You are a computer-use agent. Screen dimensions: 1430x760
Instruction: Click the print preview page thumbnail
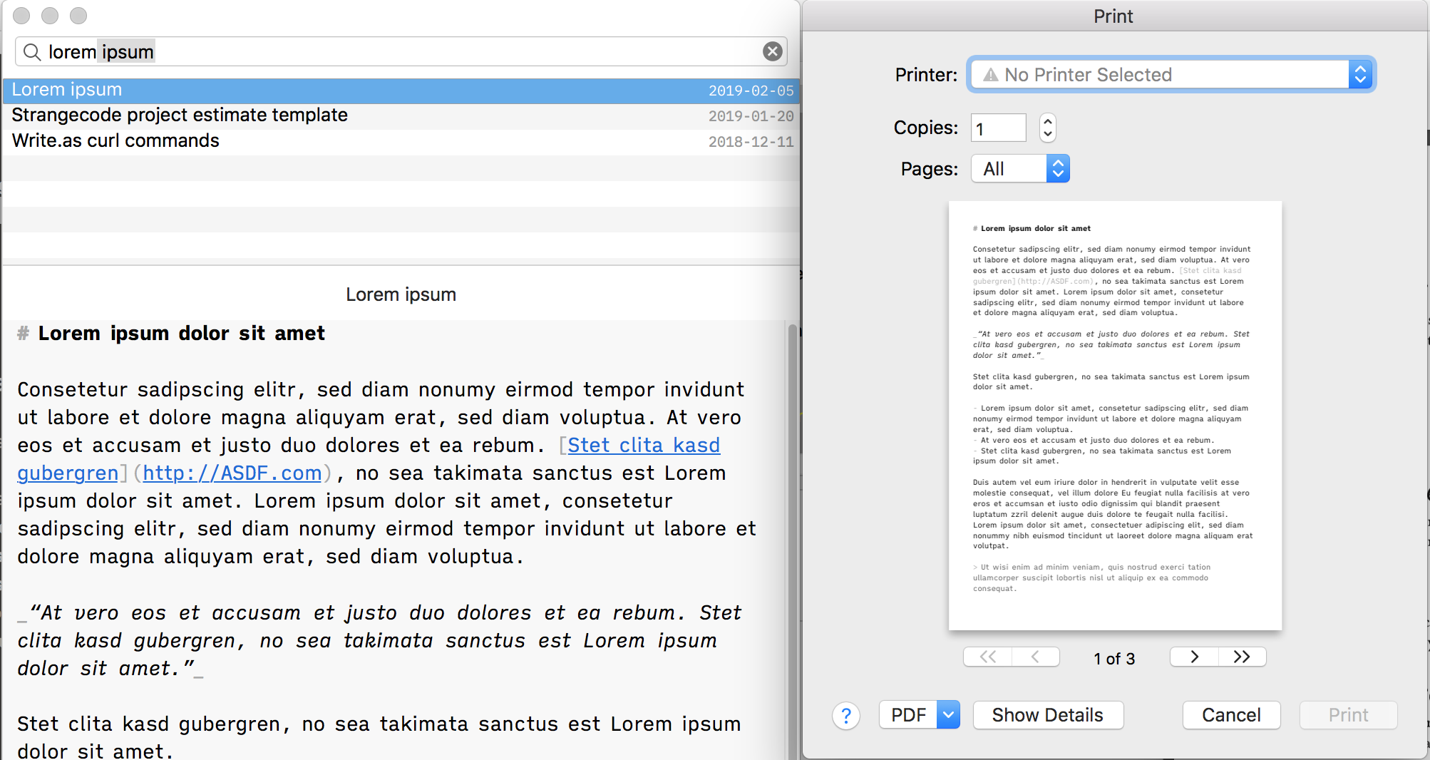pos(1115,416)
